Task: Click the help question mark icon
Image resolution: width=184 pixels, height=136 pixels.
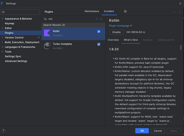Action: [x=4, y=131]
